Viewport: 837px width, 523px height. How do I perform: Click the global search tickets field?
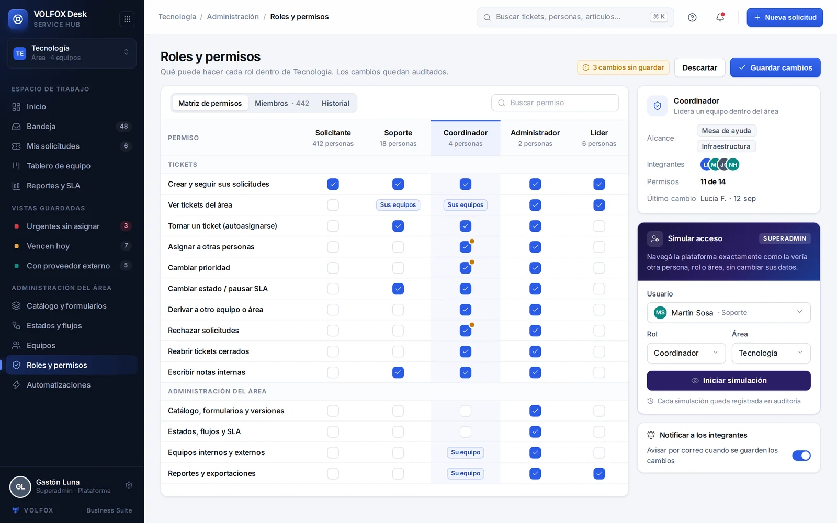pos(575,17)
